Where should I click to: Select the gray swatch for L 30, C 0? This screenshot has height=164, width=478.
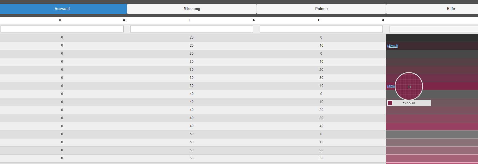(x=432, y=54)
